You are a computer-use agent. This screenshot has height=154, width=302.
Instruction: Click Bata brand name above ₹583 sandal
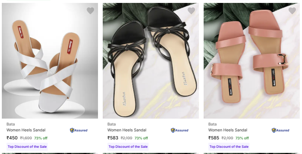pyautogui.click(x=111, y=124)
